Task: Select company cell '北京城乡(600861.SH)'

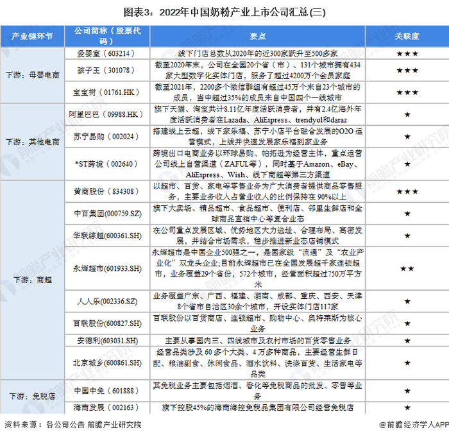Action: tap(107, 363)
